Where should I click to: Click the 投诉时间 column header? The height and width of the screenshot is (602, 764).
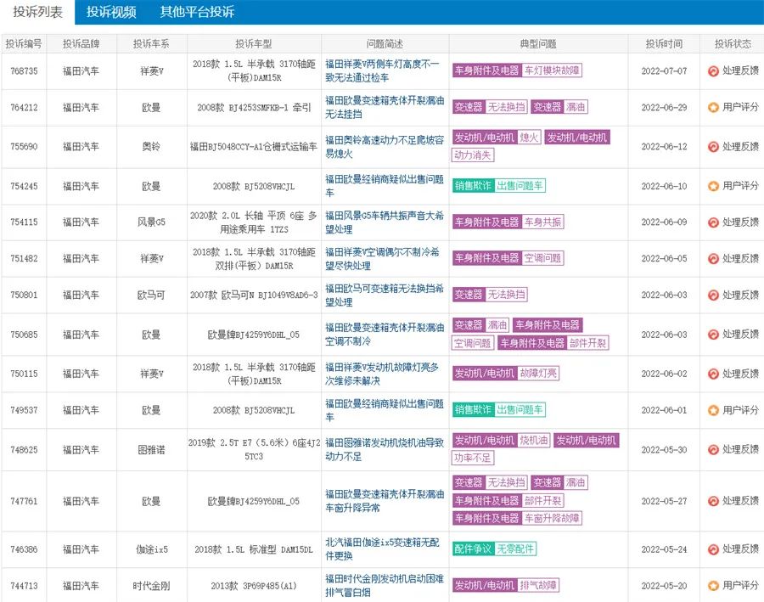click(664, 44)
